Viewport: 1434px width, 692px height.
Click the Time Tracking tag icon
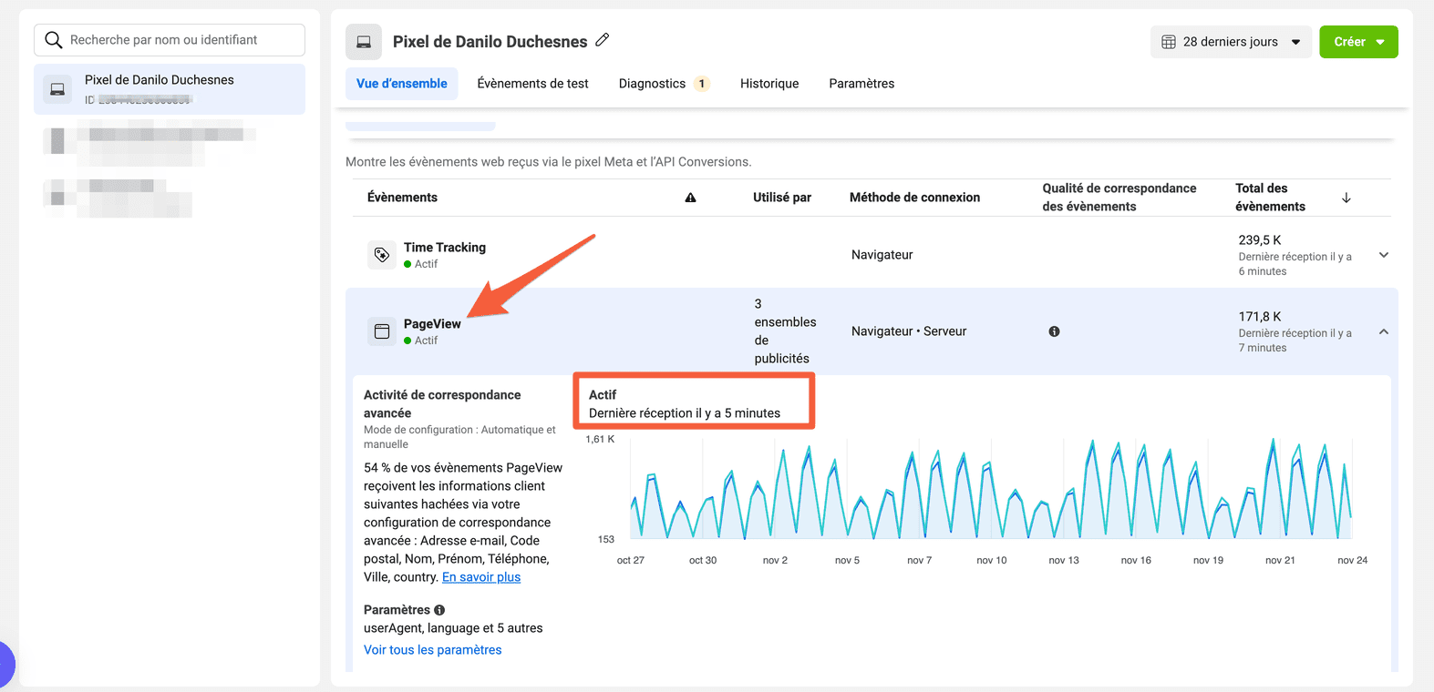tap(382, 255)
